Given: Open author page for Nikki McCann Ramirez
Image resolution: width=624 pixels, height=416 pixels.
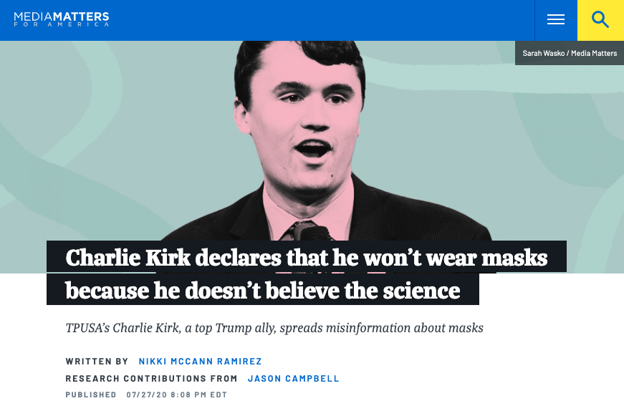Looking at the screenshot, I should (x=200, y=362).
